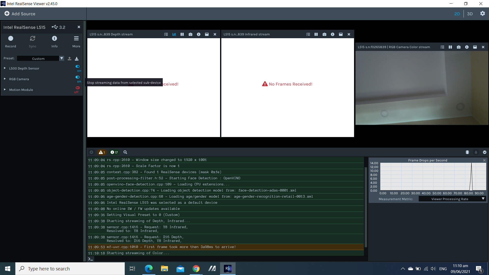Open the log search field
Viewport: 489px width, 275px height.
[125, 152]
